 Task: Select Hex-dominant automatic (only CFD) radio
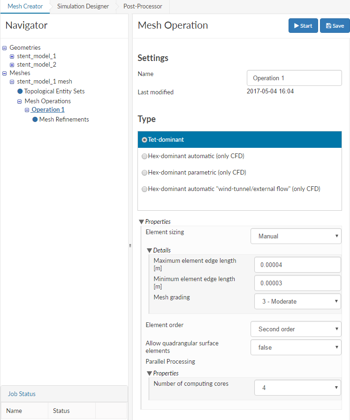tap(145, 156)
